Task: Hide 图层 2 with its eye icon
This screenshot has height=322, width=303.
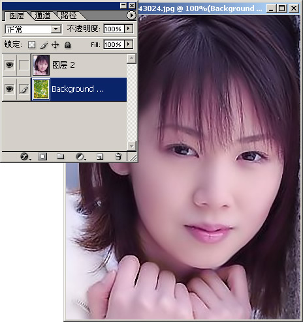Action: tap(9, 65)
